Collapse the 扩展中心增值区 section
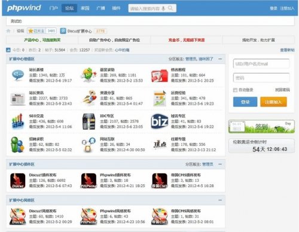Viewport: 299px width, 232px height. (220, 59)
